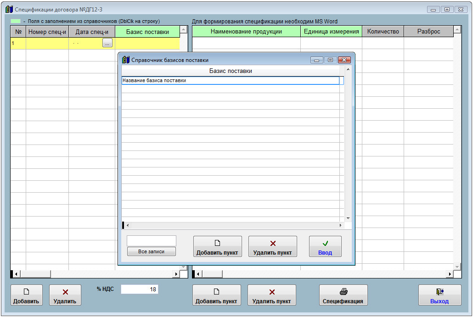Click Добавить пункт in main window bottom
The height and width of the screenshot is (317, 473).
click(217, 295)
